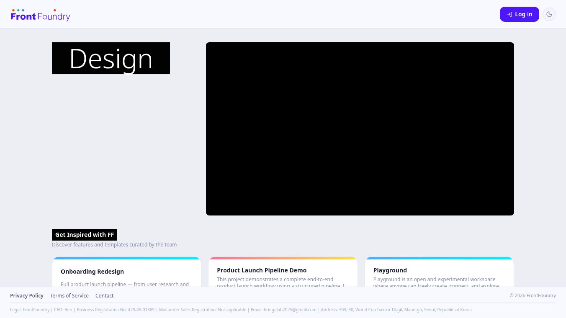Open the Contact link
Screen dimensions: 566x318
coord(104,295)
